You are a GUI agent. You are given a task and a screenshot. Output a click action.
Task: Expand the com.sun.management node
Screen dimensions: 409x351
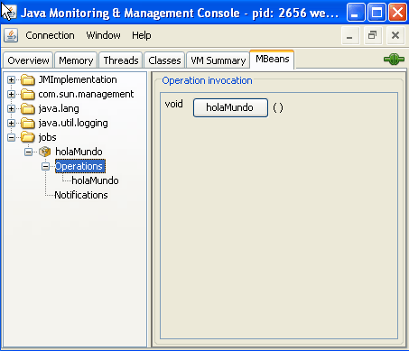coord(11,94)
